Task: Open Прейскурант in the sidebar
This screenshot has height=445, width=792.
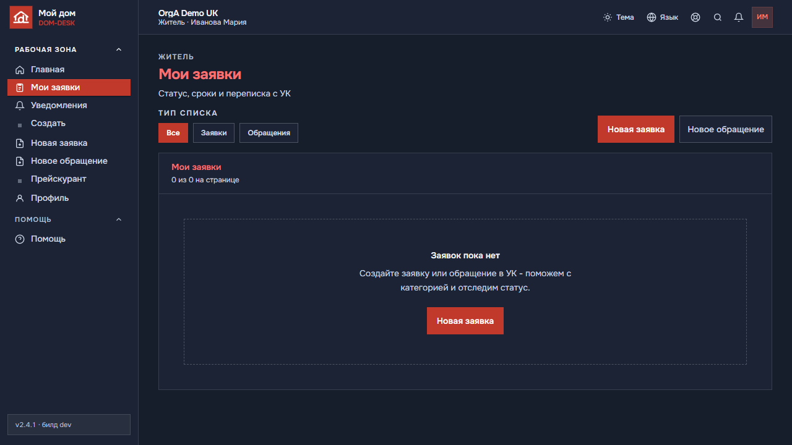Action: (x=69, y=179)
